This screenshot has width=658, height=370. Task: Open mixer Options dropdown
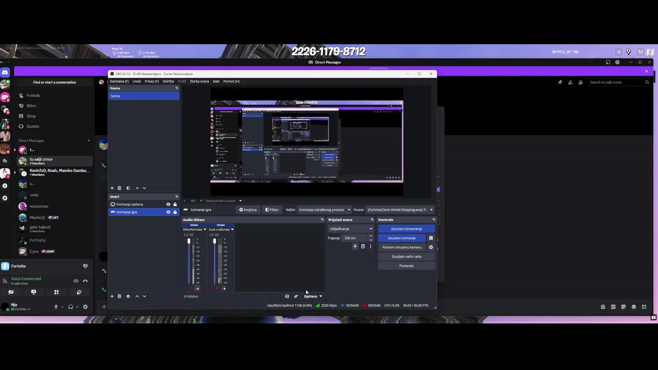click(x=313, y=296)
